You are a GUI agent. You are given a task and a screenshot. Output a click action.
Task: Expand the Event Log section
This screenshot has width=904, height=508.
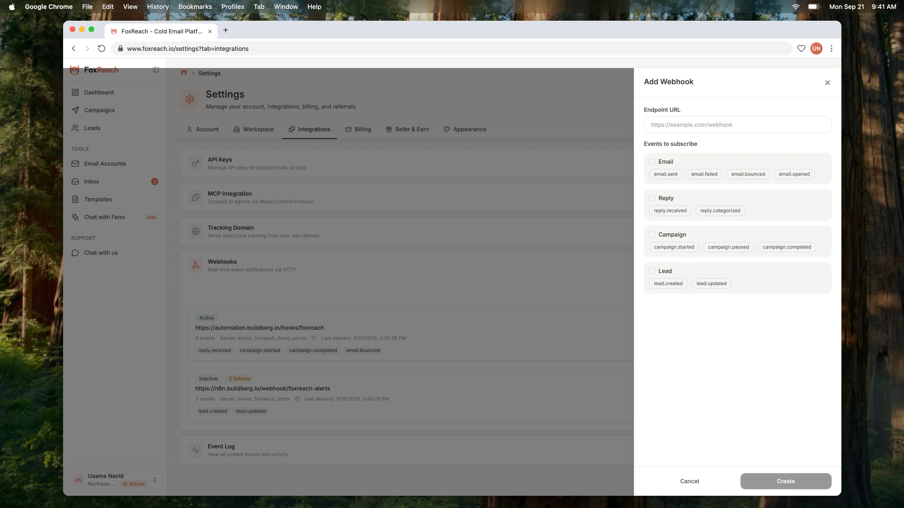[x=407, y=450]
